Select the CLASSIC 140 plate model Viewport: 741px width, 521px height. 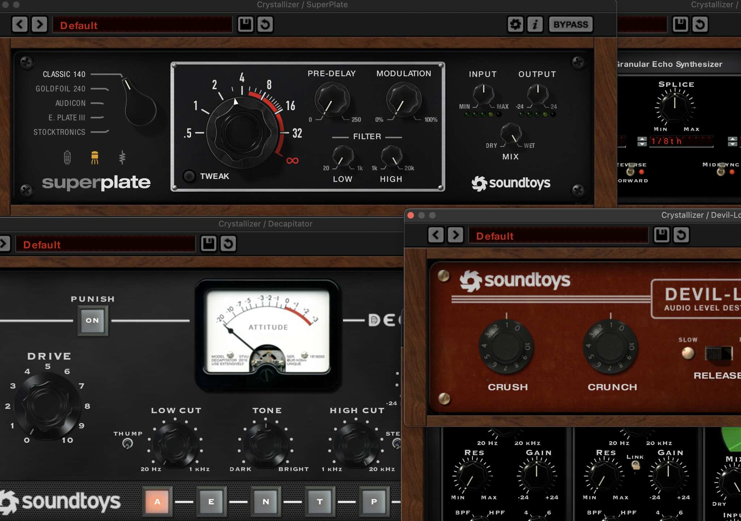(64, 74)
